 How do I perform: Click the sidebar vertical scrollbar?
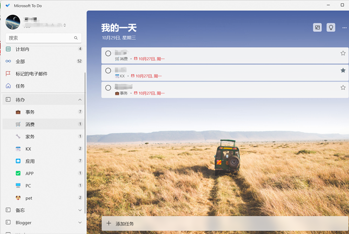(x=85, y=138)
